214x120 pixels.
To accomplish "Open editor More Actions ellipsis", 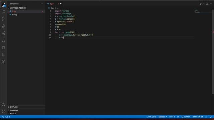I will (x=211, y=4).
